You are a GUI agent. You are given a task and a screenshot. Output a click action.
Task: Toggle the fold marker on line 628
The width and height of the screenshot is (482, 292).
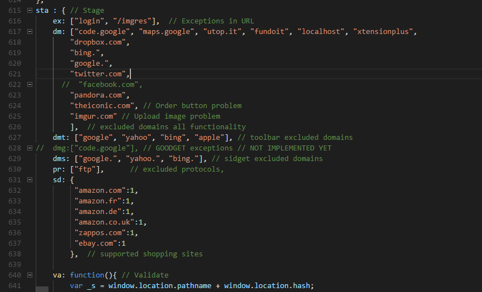click(30, 148)
